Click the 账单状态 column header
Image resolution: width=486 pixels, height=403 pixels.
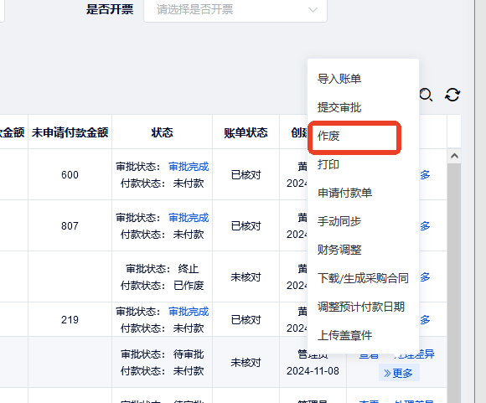point(246,132)
